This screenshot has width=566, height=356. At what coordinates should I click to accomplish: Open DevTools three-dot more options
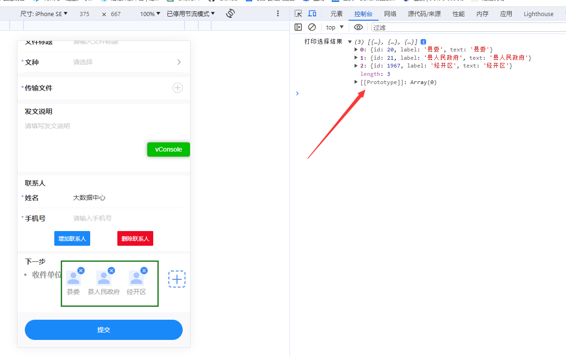[277, 13]
